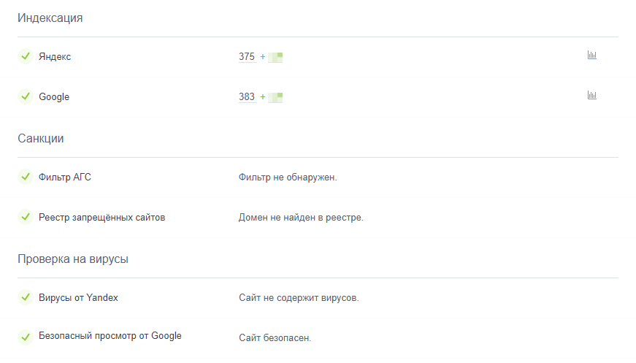
Task: Click the green checkmark beside Google indexing
Action: 25,96
